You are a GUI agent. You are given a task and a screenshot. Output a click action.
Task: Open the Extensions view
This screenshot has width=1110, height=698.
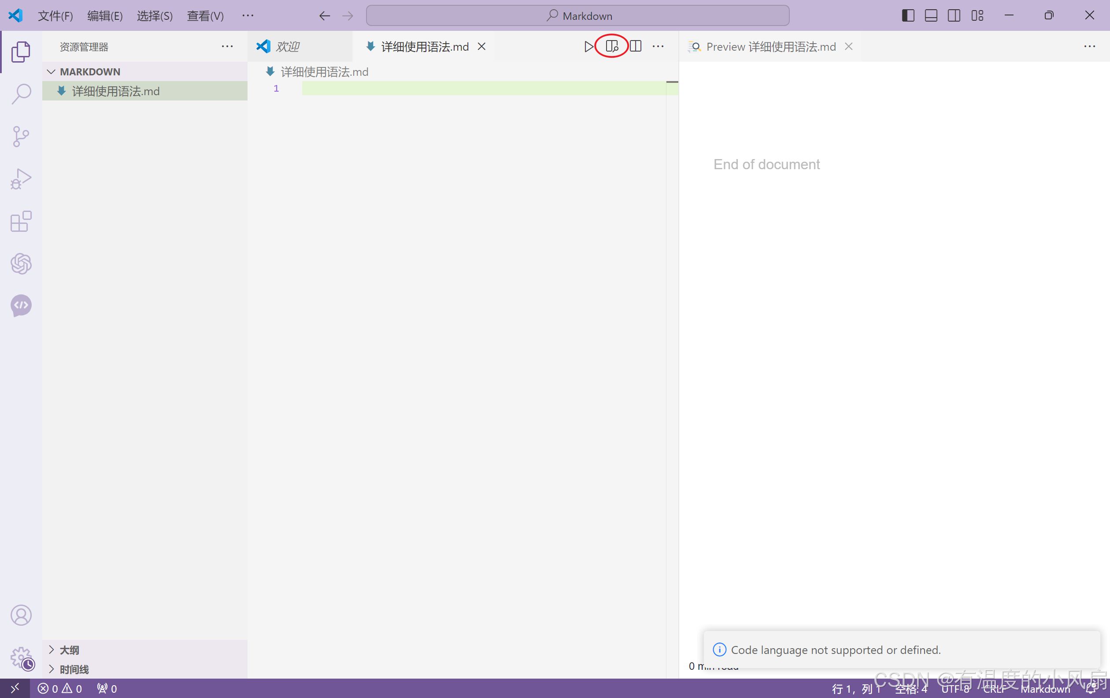tap(21, 222)
